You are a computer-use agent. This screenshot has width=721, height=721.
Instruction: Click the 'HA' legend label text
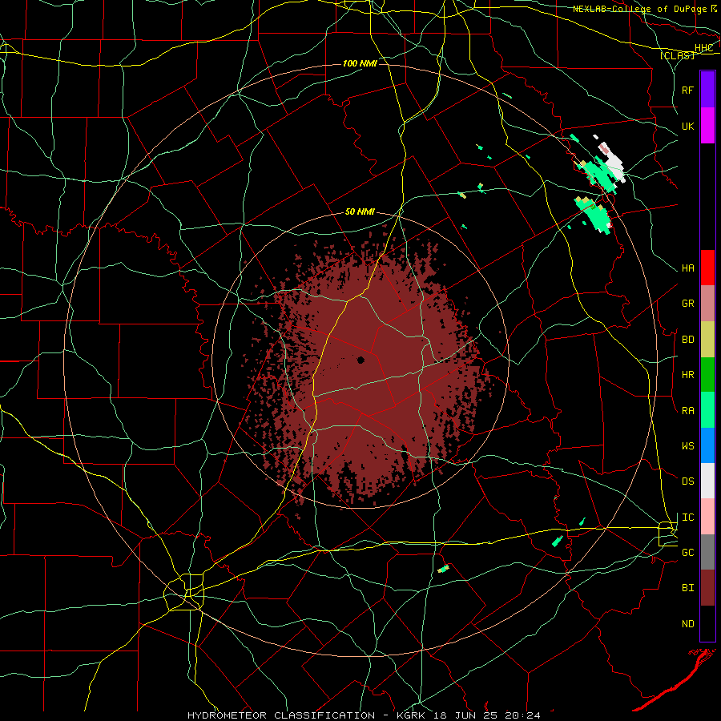pyautogui.click(x=687, y=268)
